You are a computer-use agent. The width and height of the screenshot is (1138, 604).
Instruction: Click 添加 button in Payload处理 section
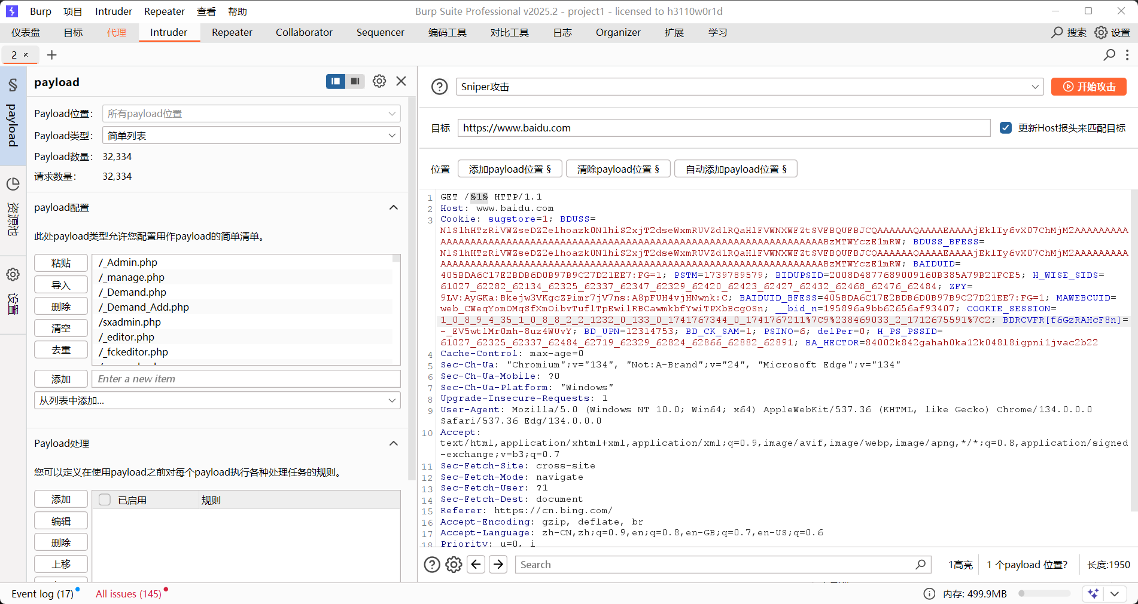(x=61, y=499)
